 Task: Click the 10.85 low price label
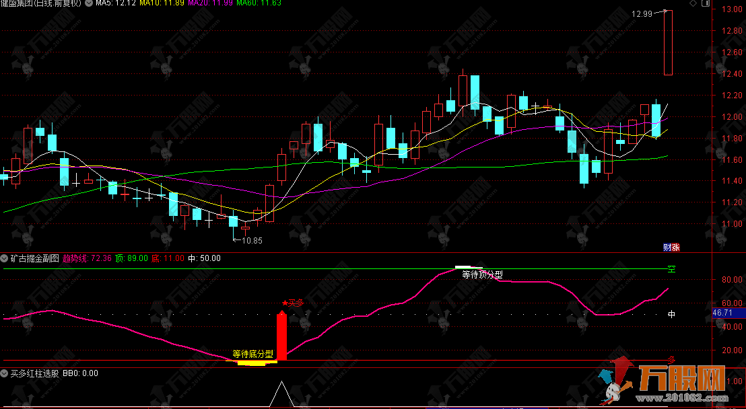[250, 240]
